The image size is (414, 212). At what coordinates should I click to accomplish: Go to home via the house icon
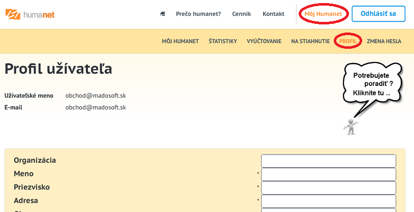[x=163, y=14]
